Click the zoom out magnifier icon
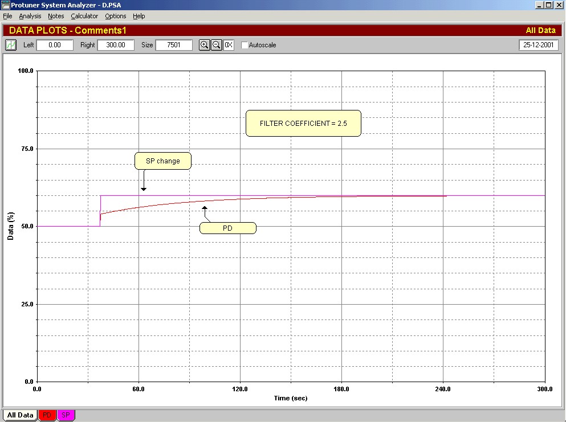Image resolution: width=566 pixels, height=422 pixels. pyautogui.click(x=216, y=45)
